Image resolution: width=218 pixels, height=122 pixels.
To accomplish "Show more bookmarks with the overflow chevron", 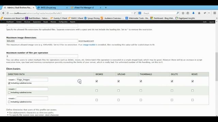I will [x=217, y=18].
